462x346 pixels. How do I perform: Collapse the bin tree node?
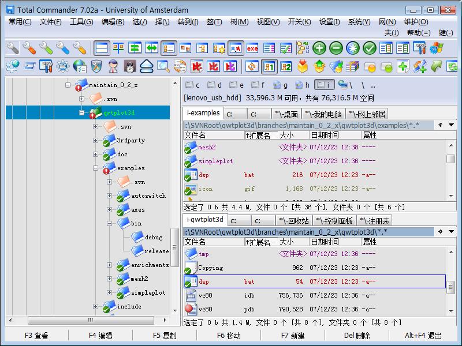[109, 223]
